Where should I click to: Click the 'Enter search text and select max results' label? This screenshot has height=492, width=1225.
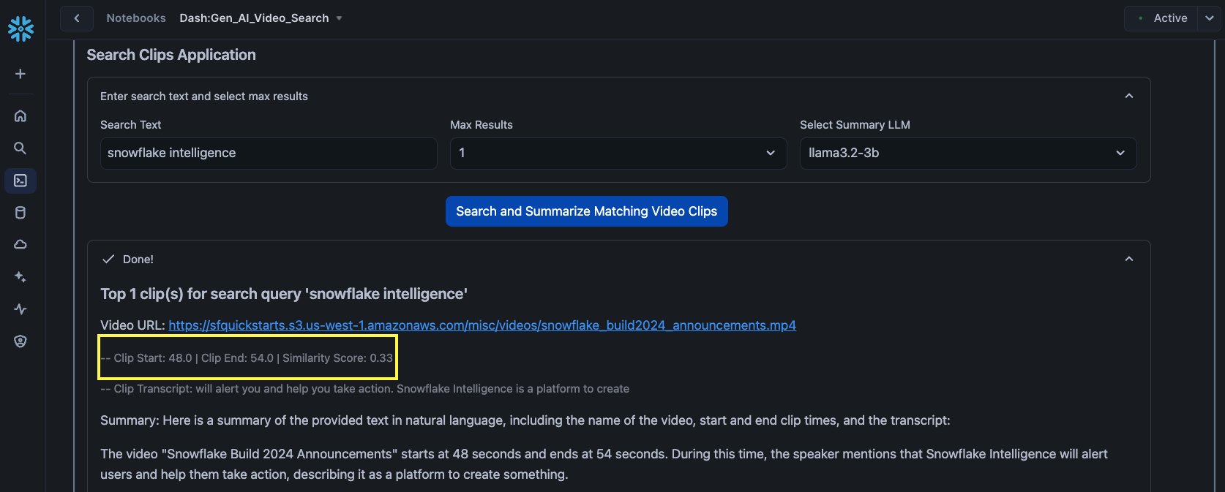pos(204,96)
